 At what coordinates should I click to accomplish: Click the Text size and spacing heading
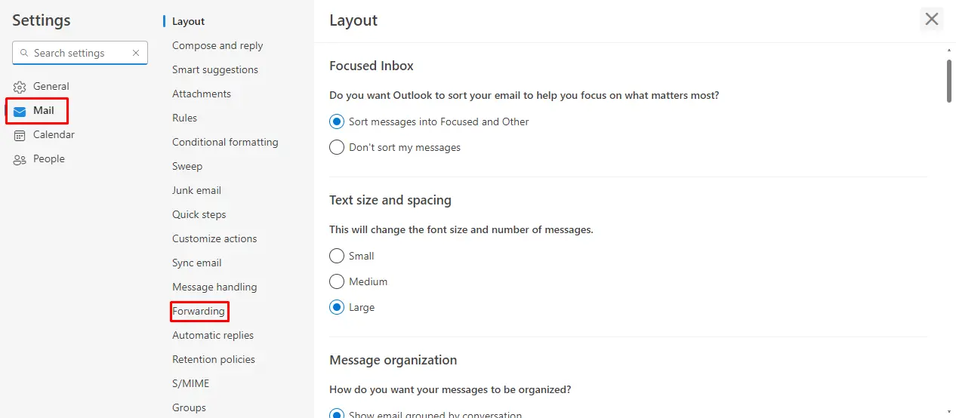tap(390, 201)
